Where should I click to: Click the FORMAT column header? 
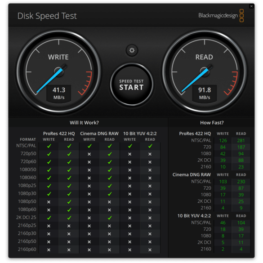pos(28,139)
